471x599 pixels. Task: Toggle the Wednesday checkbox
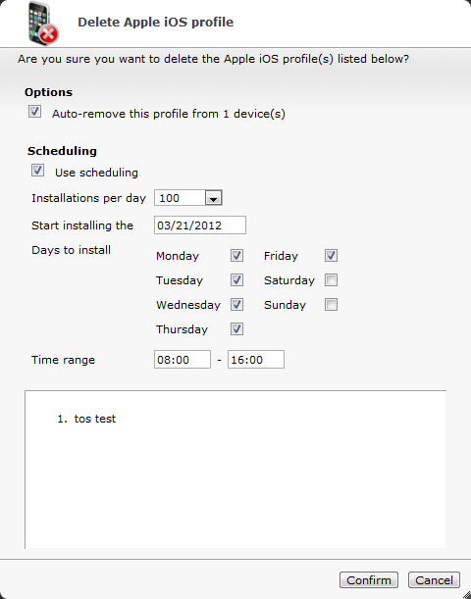(x=236, y=305)
